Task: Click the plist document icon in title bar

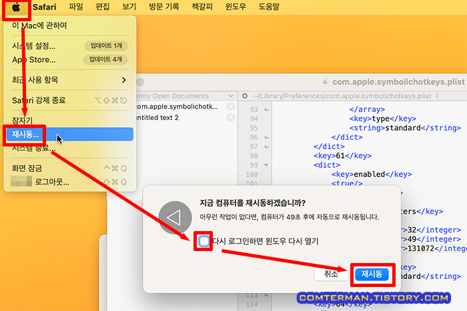Action: click(326, 82)
